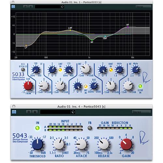Select the HMF node on the EQ graph
The width and height of the screenshot is (163, 163).
pos(105,36)
